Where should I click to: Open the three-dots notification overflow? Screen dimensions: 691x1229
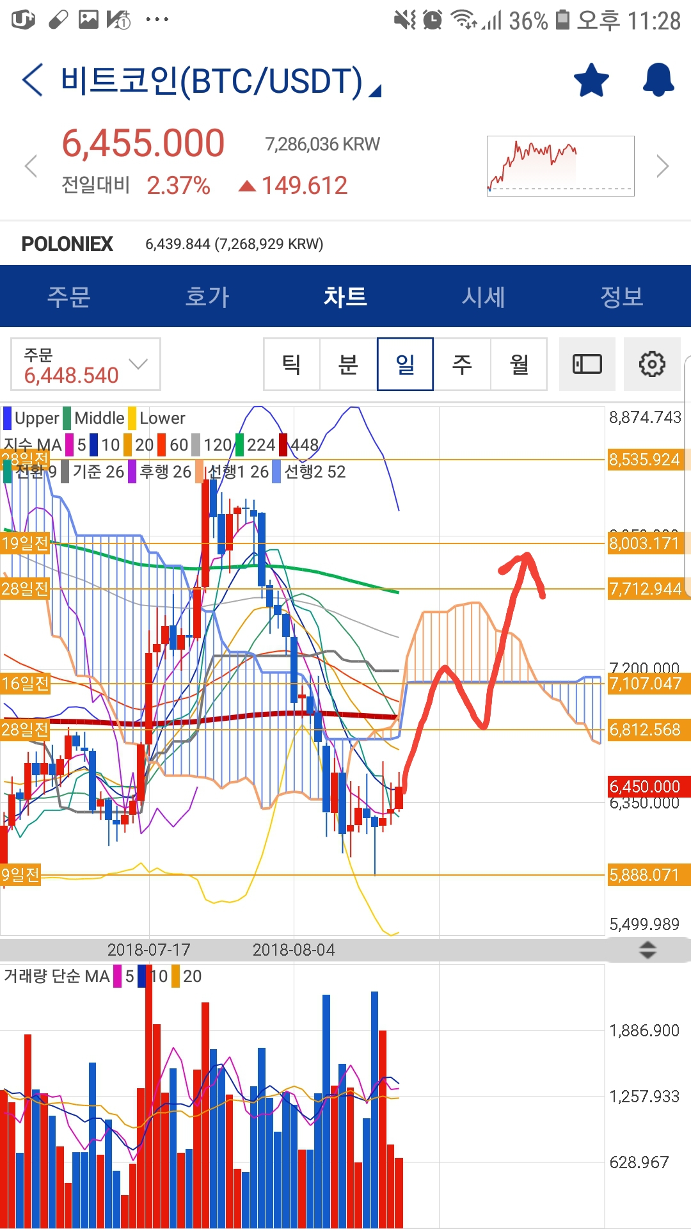(157, 20)
